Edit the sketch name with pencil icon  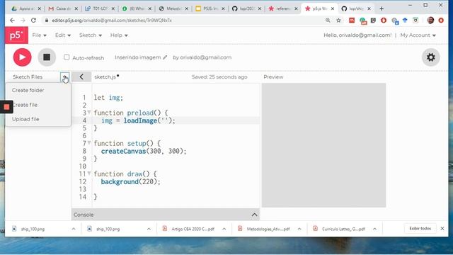[x=165, y=57]
